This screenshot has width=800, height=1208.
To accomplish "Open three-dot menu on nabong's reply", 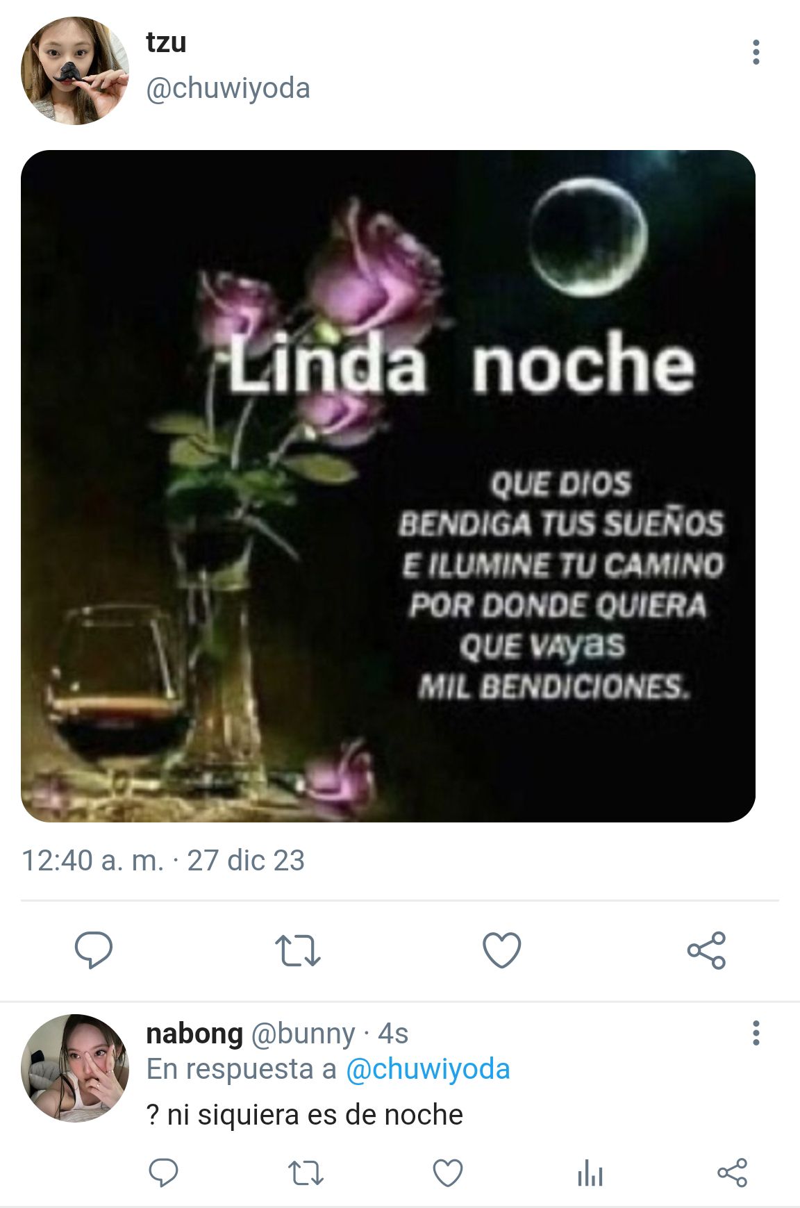I will coord(756,1033).
